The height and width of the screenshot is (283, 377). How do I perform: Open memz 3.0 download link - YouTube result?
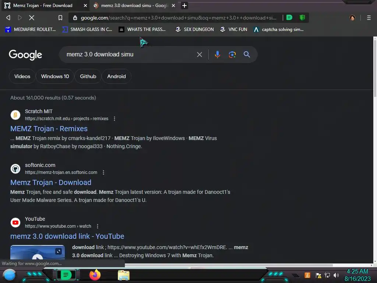point(67,236)
